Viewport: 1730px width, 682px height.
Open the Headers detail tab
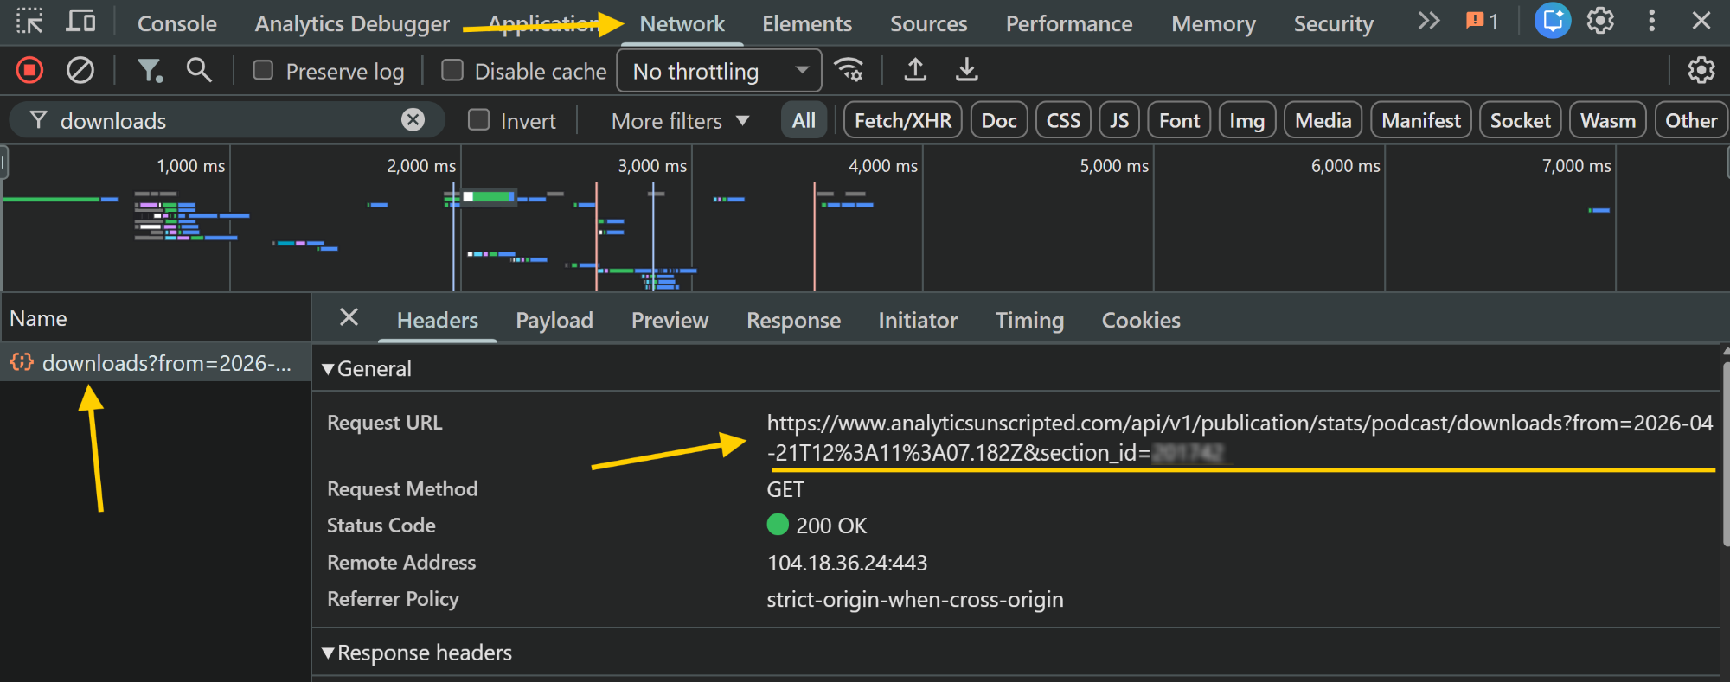coord(438,320)
